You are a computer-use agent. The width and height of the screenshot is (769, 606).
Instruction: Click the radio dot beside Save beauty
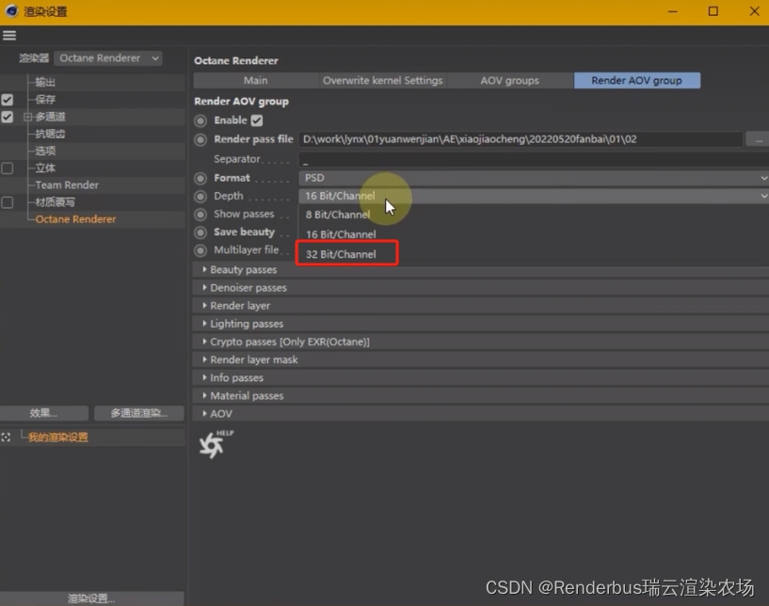(200, 232)
